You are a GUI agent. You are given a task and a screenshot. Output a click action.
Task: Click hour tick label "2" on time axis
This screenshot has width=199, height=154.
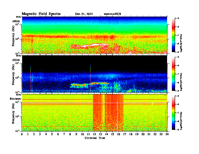34,134
